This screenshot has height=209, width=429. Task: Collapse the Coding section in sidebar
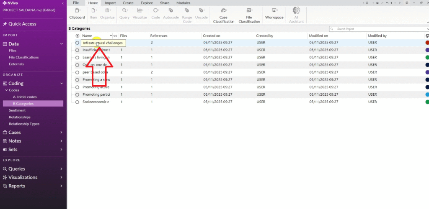[62, 84]
